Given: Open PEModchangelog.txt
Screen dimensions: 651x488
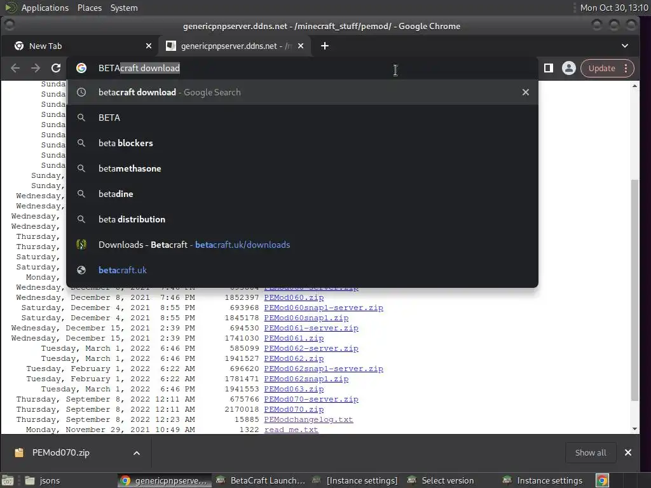Looking at the screenshot, I should tap(308, 419).
